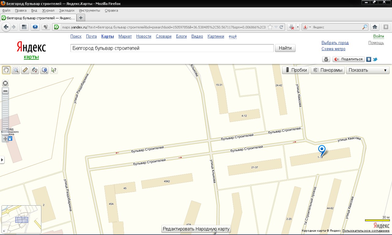
Task: Open the search engine selector dropdown
Action: 307,27
